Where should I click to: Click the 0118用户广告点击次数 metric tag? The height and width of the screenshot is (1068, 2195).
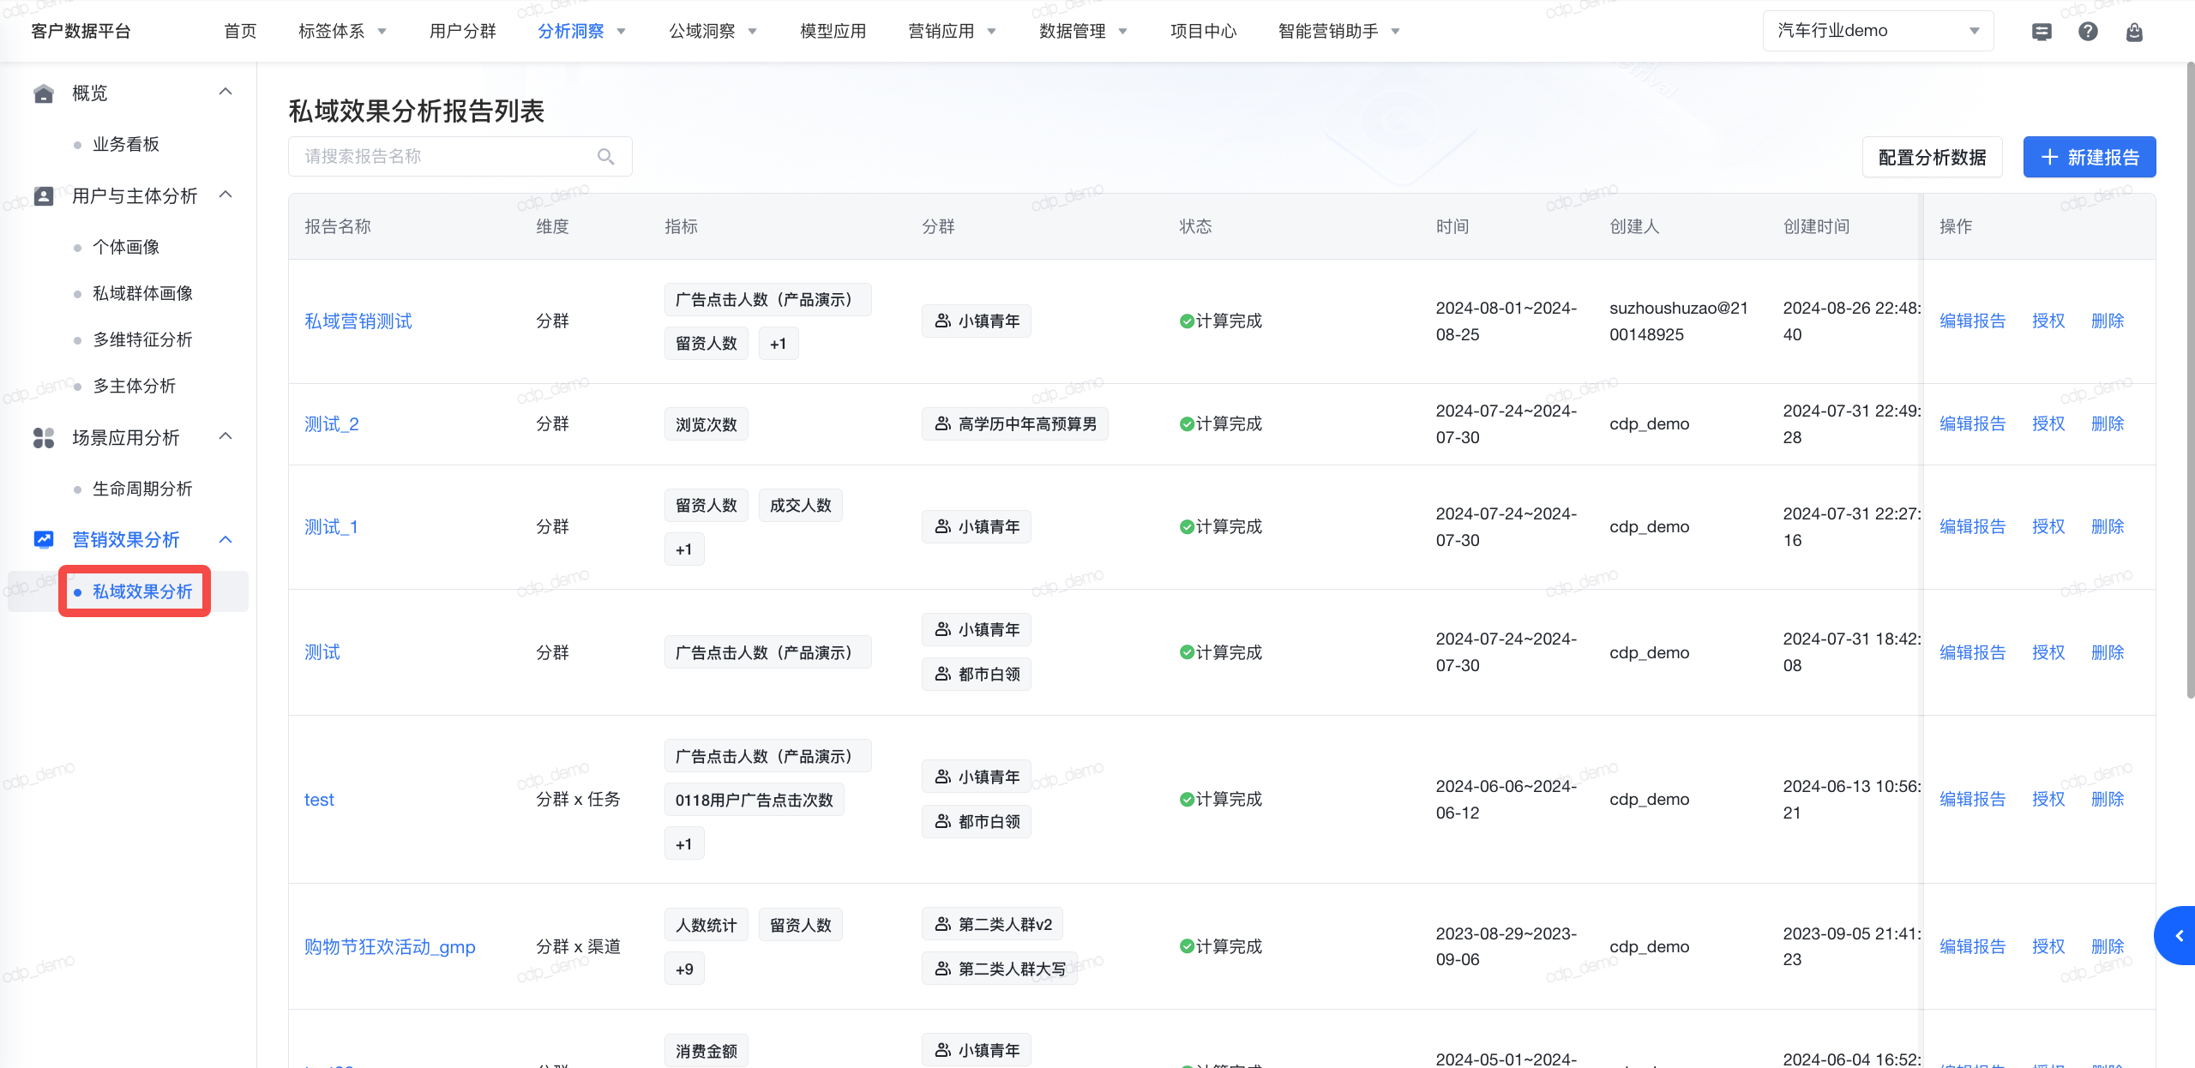point(754,800)
